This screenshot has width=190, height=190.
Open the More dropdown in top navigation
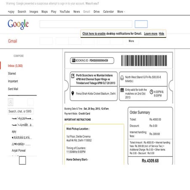121,12
